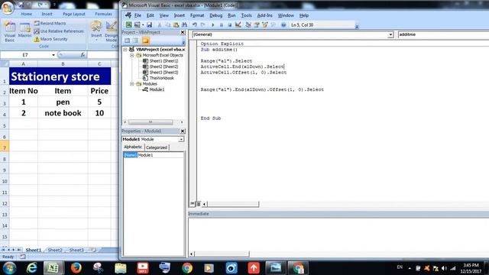
Task: Click the Windows Start button
Action: tap(9, 268)
